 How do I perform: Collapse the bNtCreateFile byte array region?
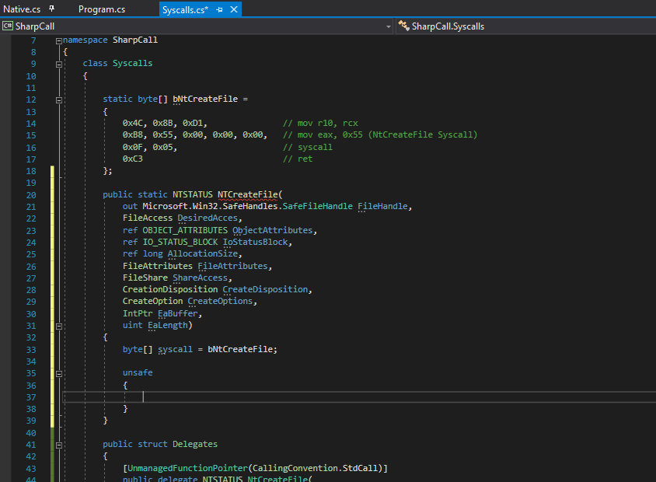(x=59, y=100)
